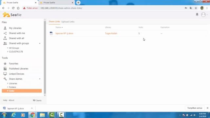Open the Tugas Kuliah library

click(x=111, y=33)
